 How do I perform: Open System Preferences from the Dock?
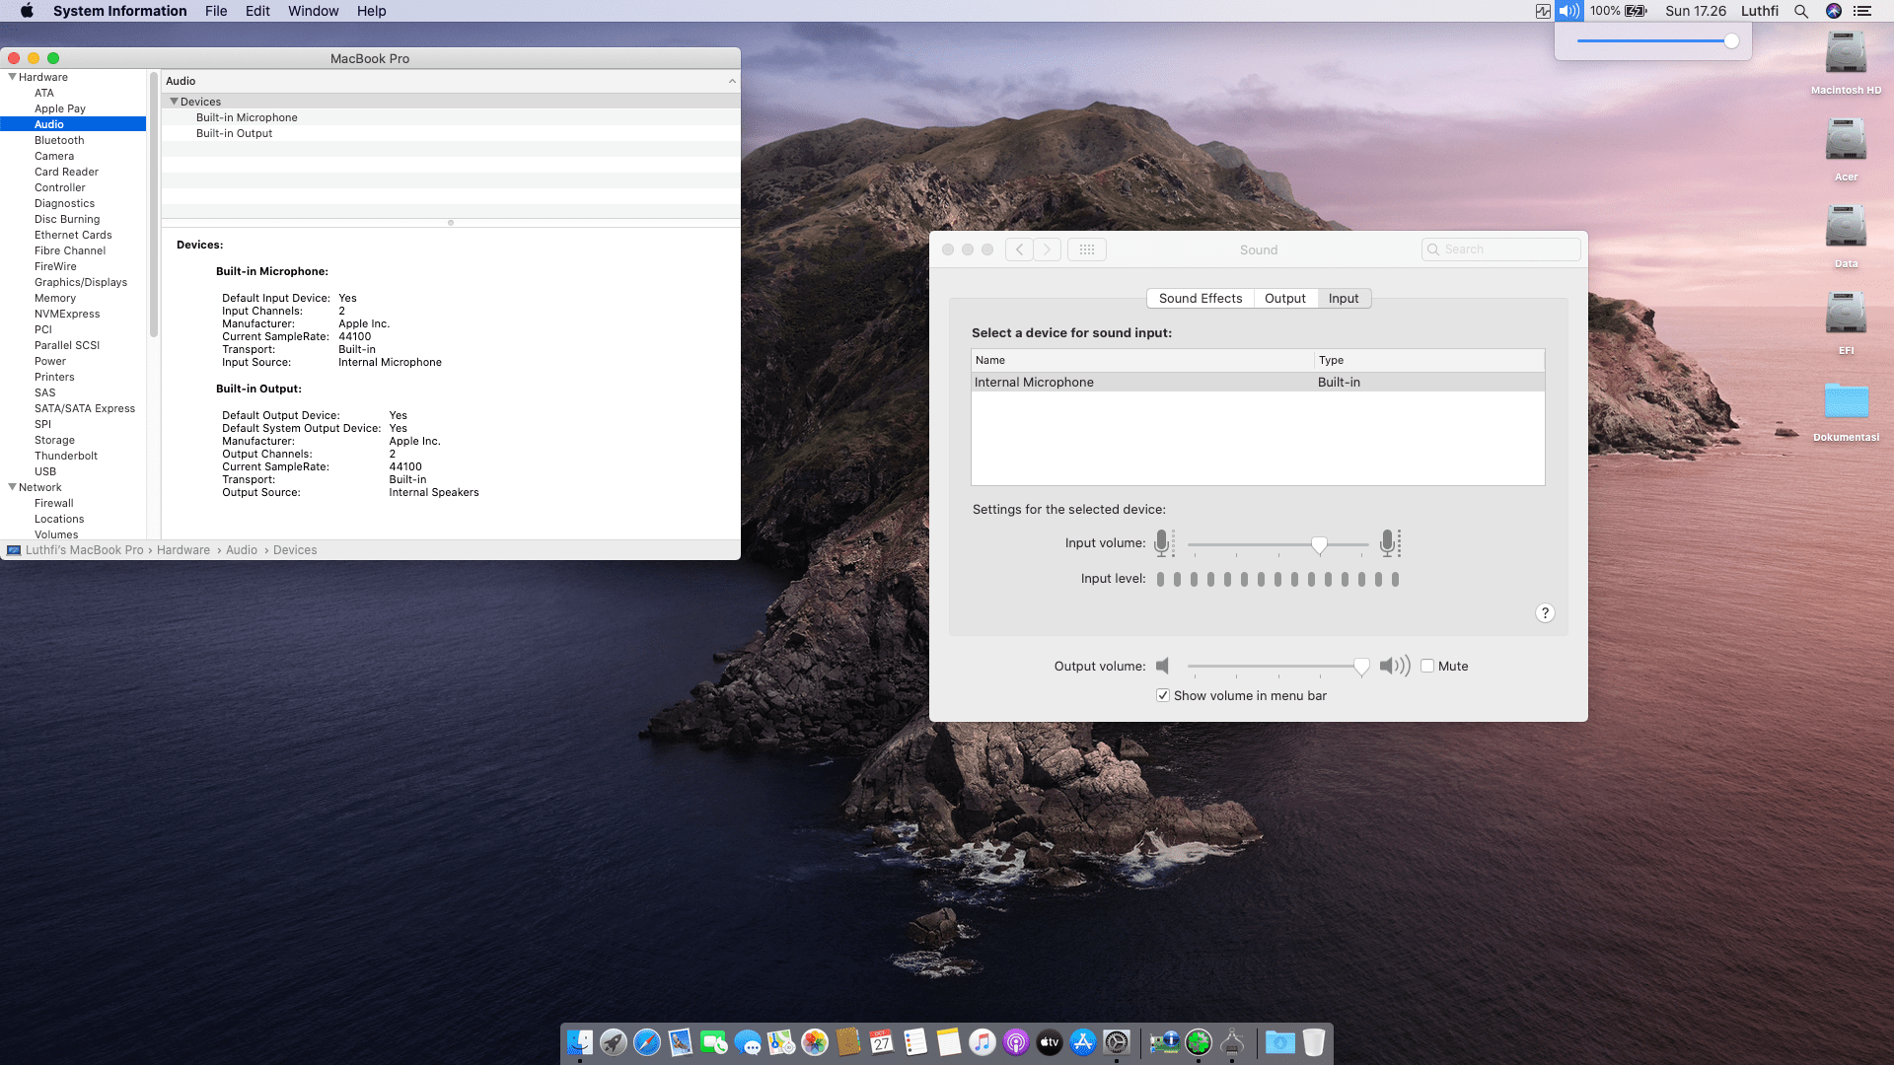1118,1042
